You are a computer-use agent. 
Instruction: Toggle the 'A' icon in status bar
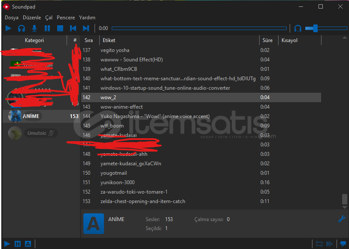pos(28,244)
